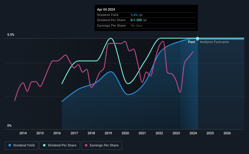Select the 2023 x-axis label
Viewport: 249px width, 154px height.
[x=176, y=133]
